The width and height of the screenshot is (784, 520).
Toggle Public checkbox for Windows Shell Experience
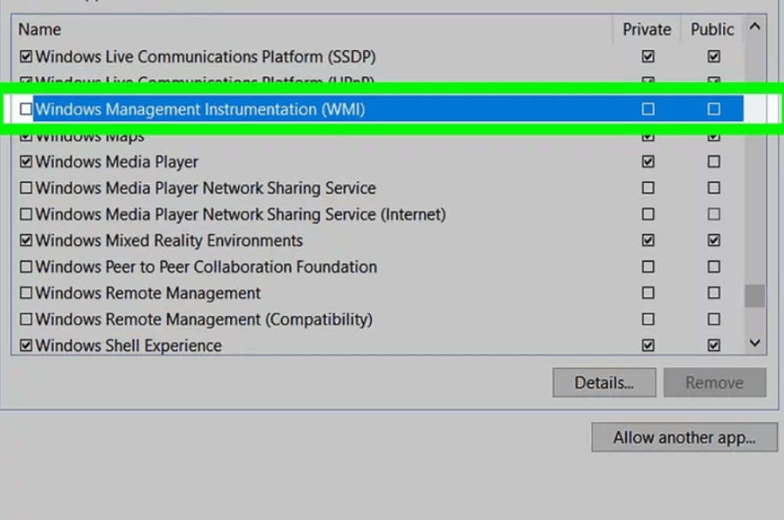714,345
